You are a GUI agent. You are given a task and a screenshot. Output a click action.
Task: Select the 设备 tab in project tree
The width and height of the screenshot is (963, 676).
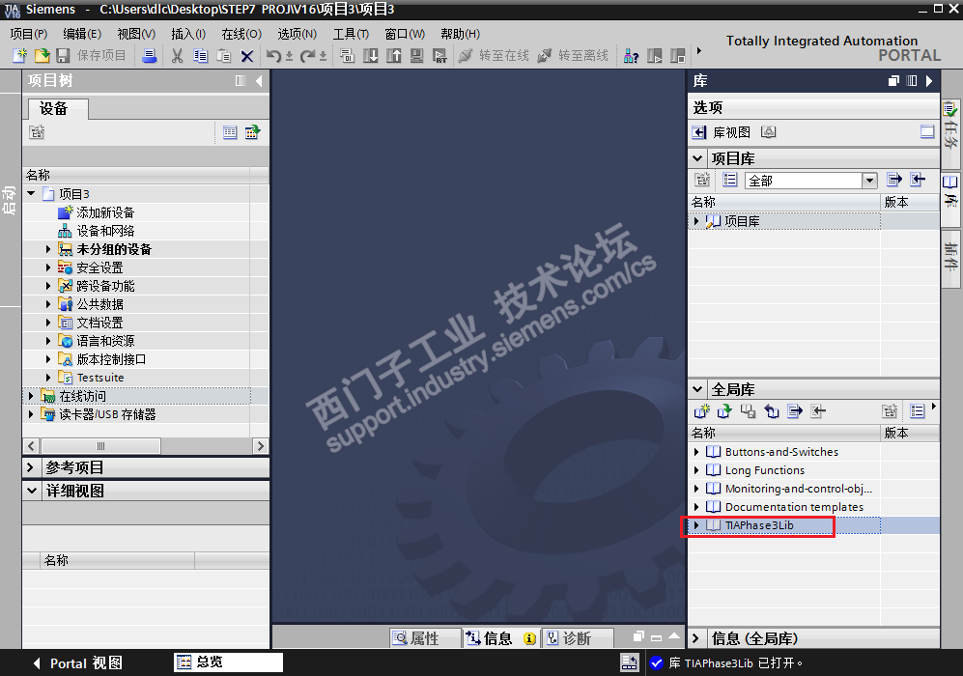58,109
